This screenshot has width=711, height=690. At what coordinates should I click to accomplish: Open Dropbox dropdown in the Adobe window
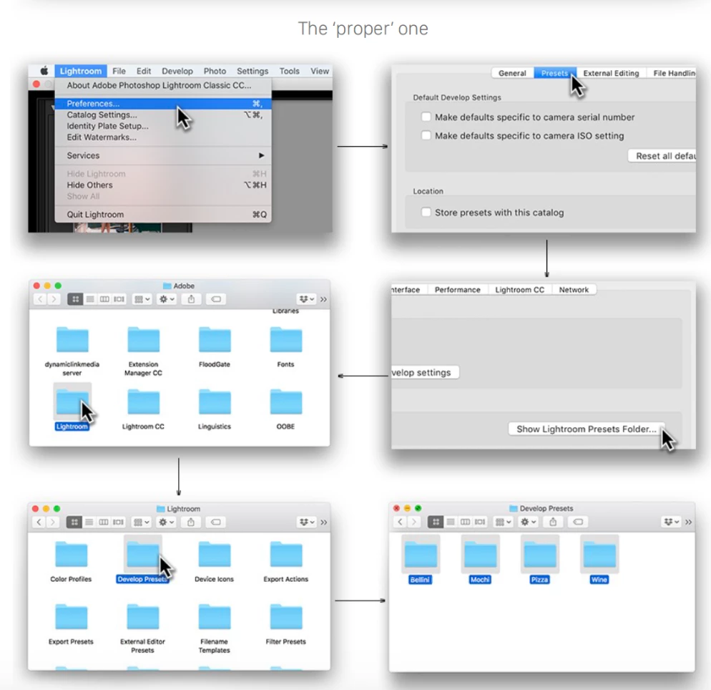307,299
